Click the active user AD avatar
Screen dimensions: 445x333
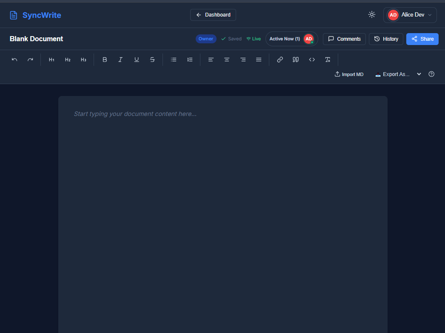309,39
